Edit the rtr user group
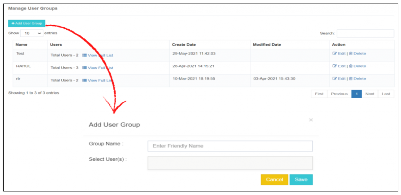 coord(339,78)
